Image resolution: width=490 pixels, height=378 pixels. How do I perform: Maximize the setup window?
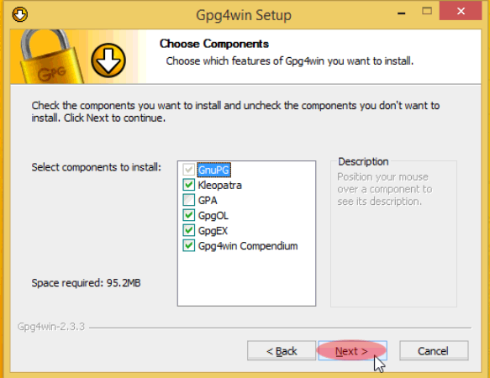tap(427, 11)
